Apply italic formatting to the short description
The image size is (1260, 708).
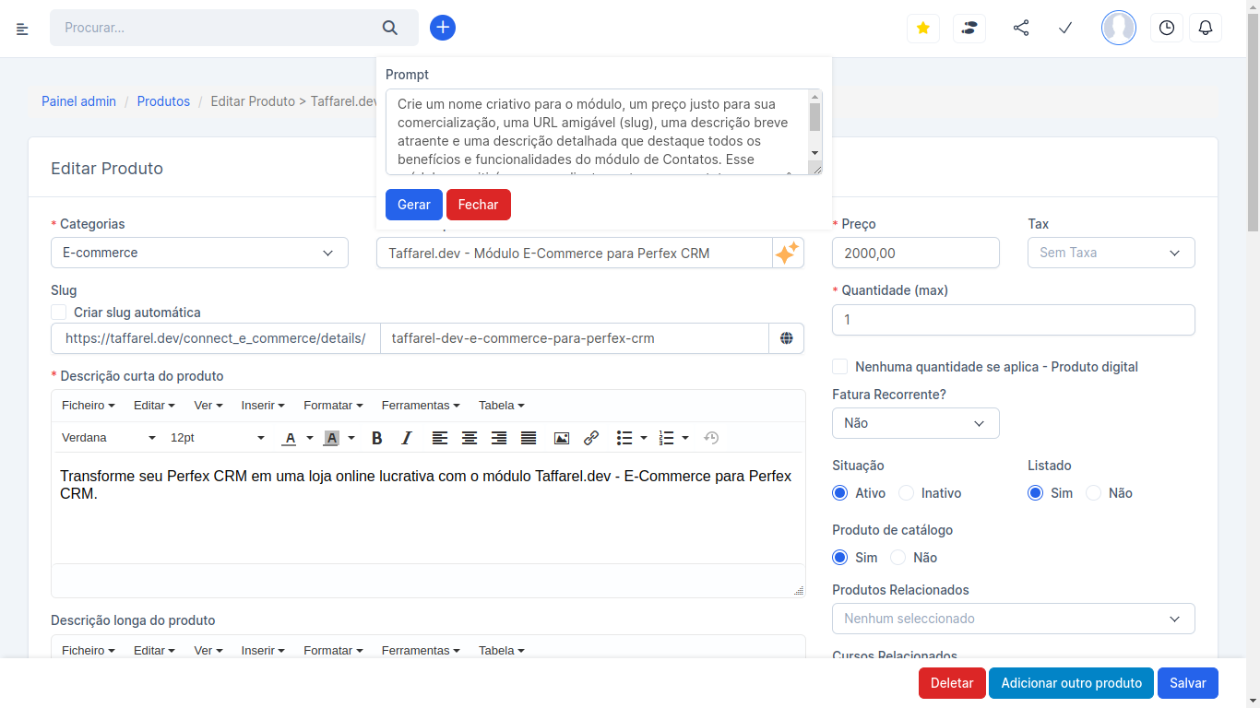(406, 438)
